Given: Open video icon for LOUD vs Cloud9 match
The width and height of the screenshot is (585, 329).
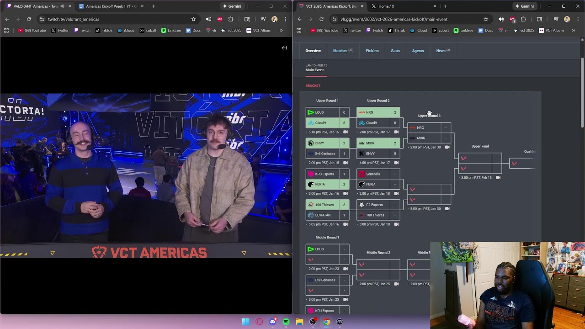Looking at the screenshot, I should tap(345, 132).
